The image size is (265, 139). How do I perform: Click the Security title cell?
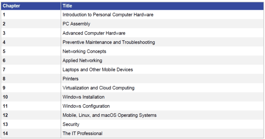point(71,124)
